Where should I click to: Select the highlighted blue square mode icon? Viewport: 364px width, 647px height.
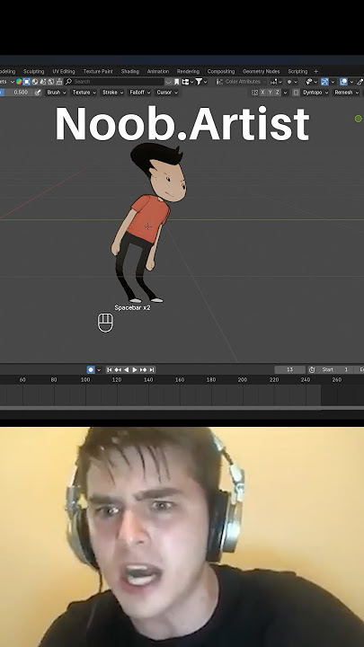pyautogui.click(x=26, y=82)
